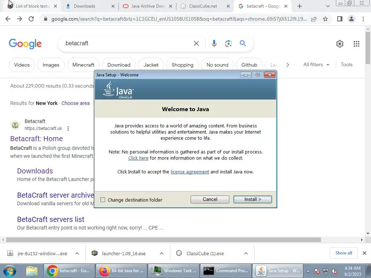371x278 pixels.
Task: Close the downloads bar
Action: point(364,253)
